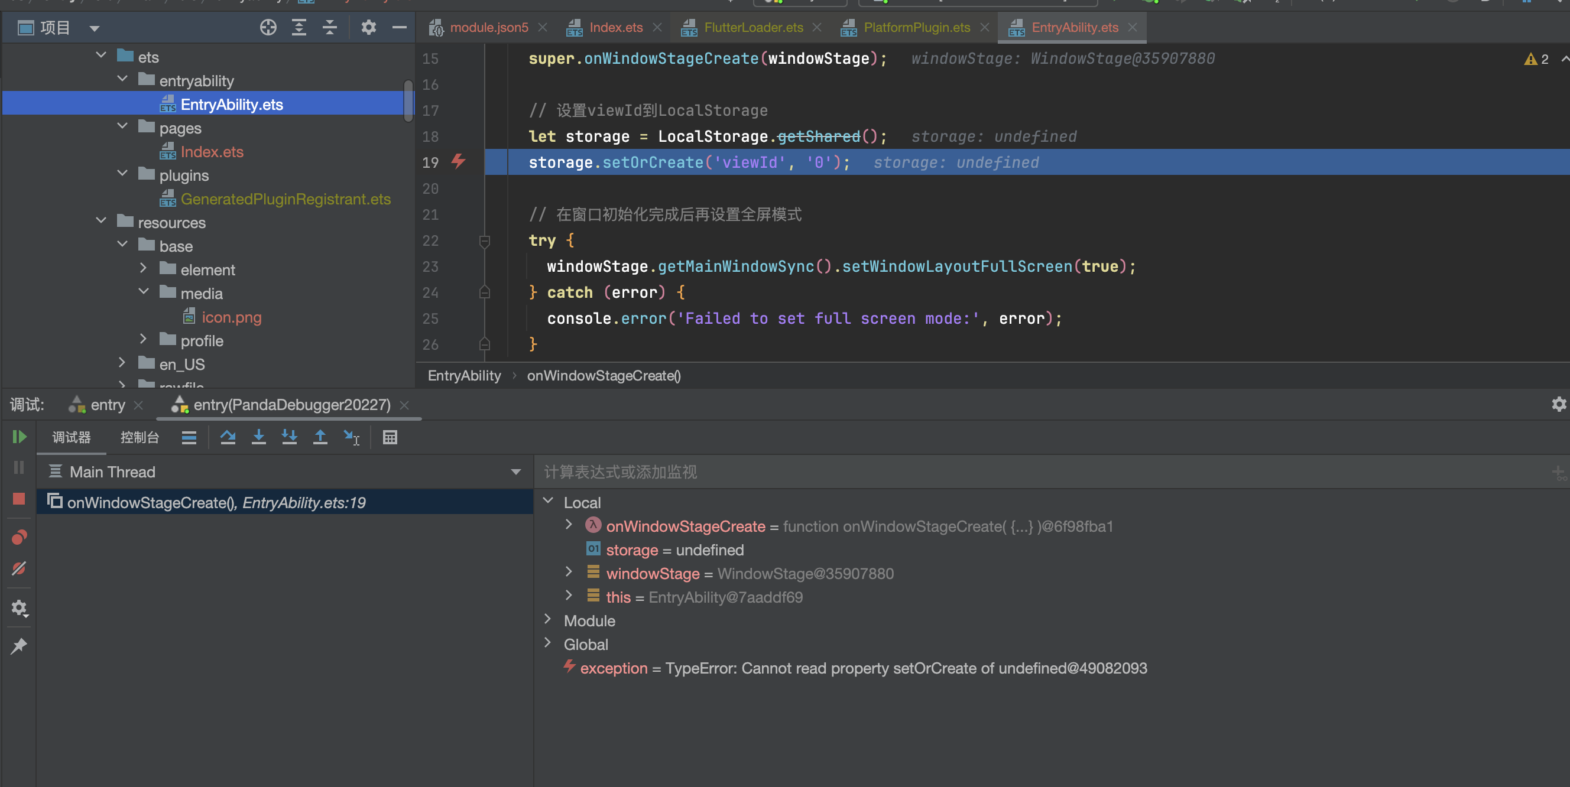Click the Step Over icon
1570x787 pixels.
point(228,437)
